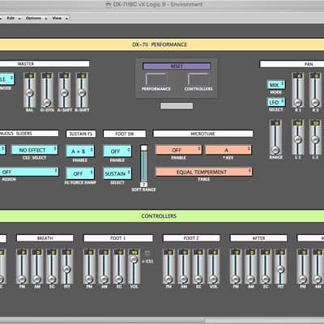Screen dimensions: 324x324
Task: Open the Pan MIX mode dropdown
Action: pos(276,85)
